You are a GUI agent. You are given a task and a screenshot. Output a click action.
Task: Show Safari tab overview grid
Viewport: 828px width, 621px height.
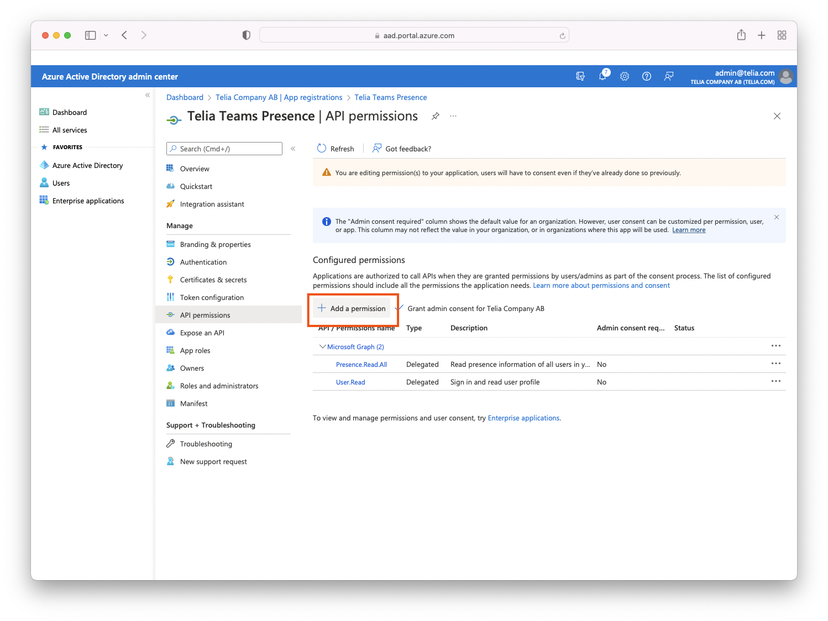click(782, 35)
